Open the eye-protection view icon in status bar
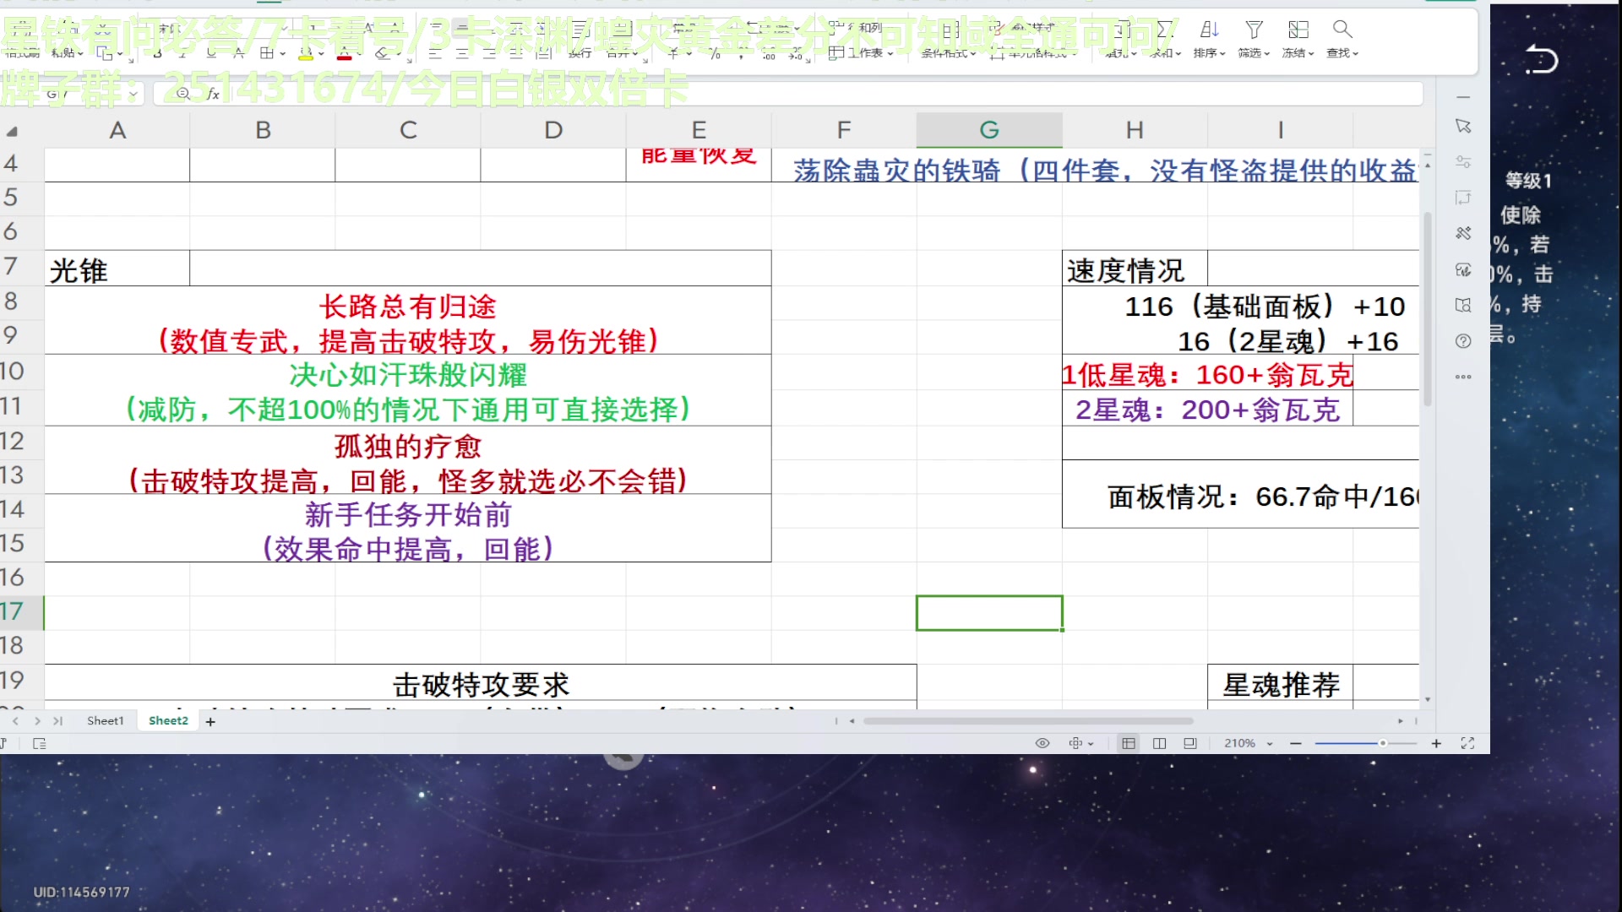 (x=1042, y=743)
